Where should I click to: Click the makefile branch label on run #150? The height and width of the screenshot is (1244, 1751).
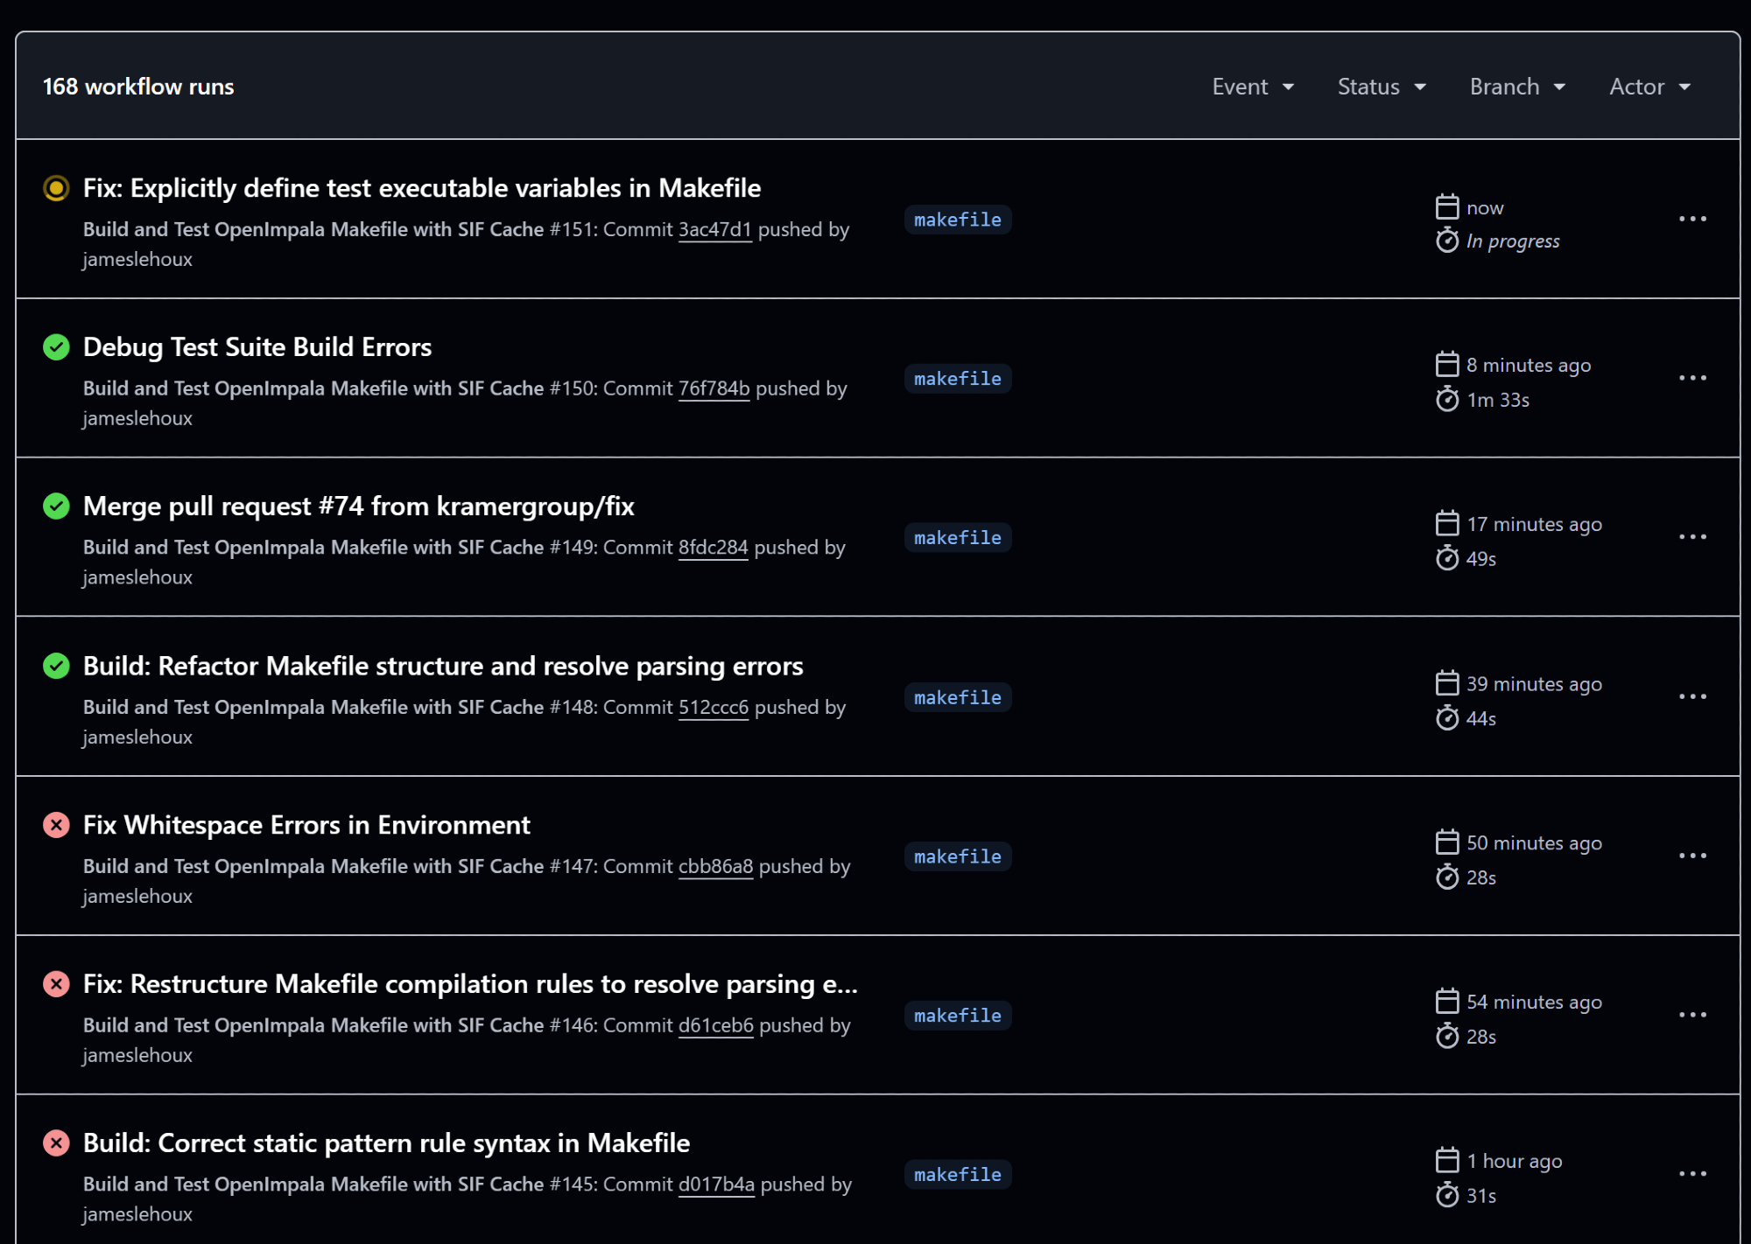[957, 379]
